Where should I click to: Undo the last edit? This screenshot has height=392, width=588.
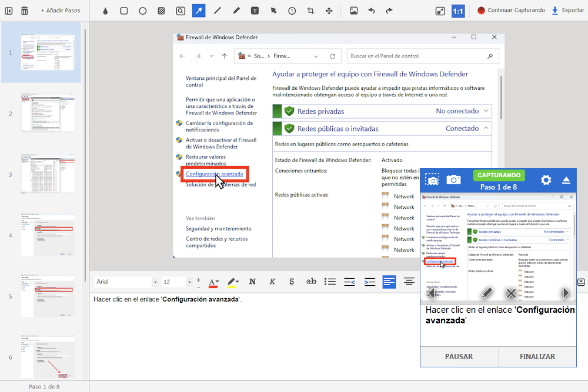click(372, 11)
